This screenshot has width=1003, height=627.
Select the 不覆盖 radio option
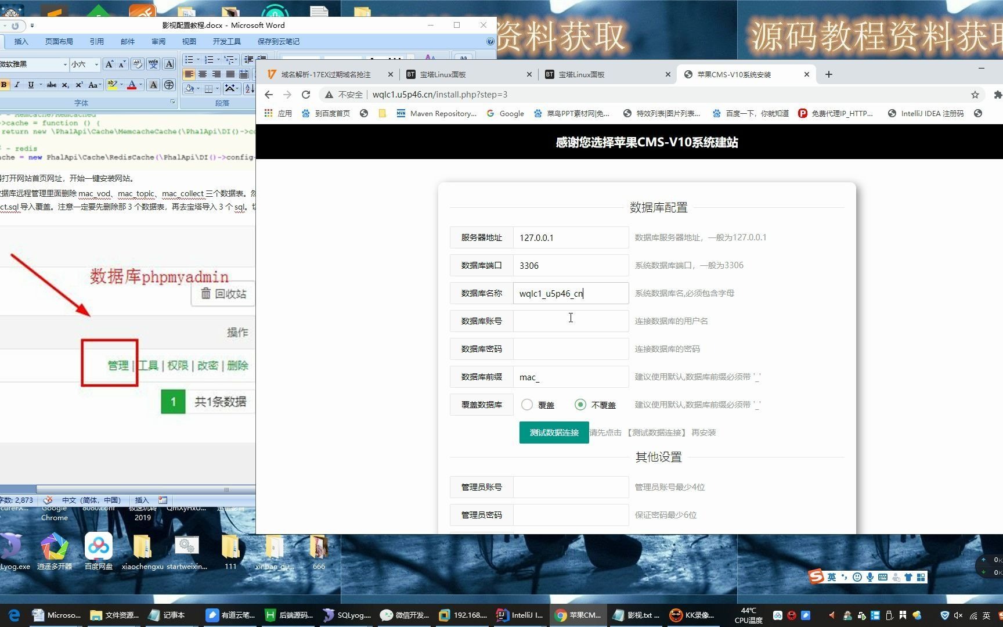[x=580, y=405]
